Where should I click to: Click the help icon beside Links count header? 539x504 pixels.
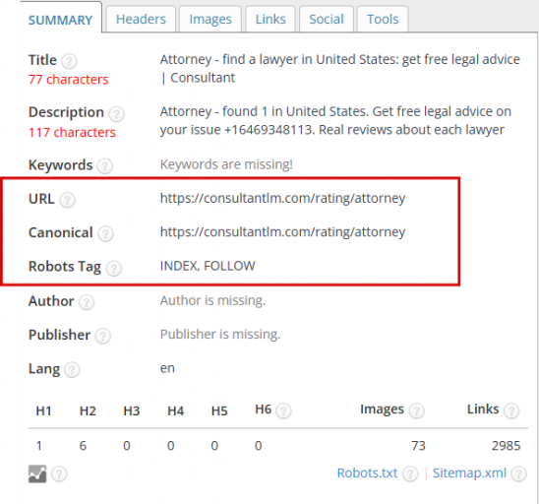click(511, 410)
